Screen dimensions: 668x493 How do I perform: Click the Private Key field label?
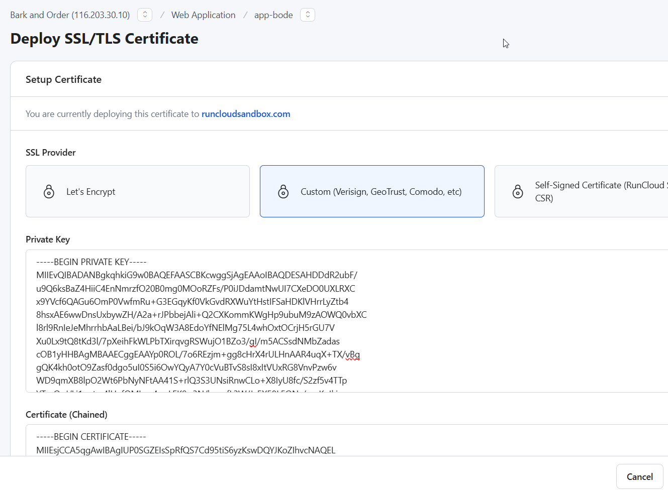pos(48,239)
